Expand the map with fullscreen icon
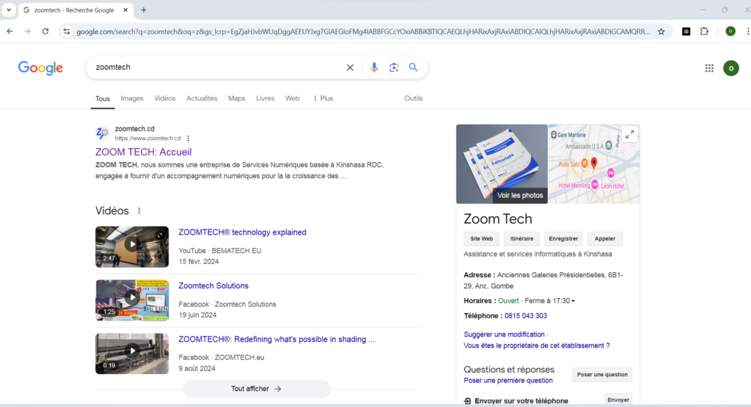 click(629, 134)
